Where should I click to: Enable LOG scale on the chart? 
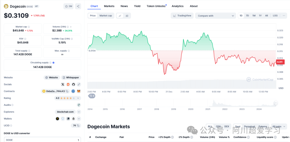click(x=275, y=16)
